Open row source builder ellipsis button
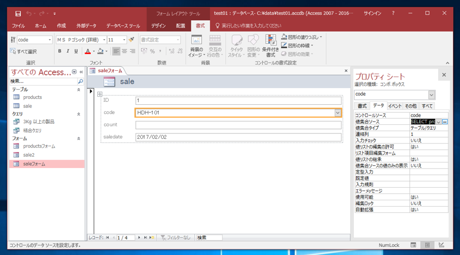 point(445,121)
